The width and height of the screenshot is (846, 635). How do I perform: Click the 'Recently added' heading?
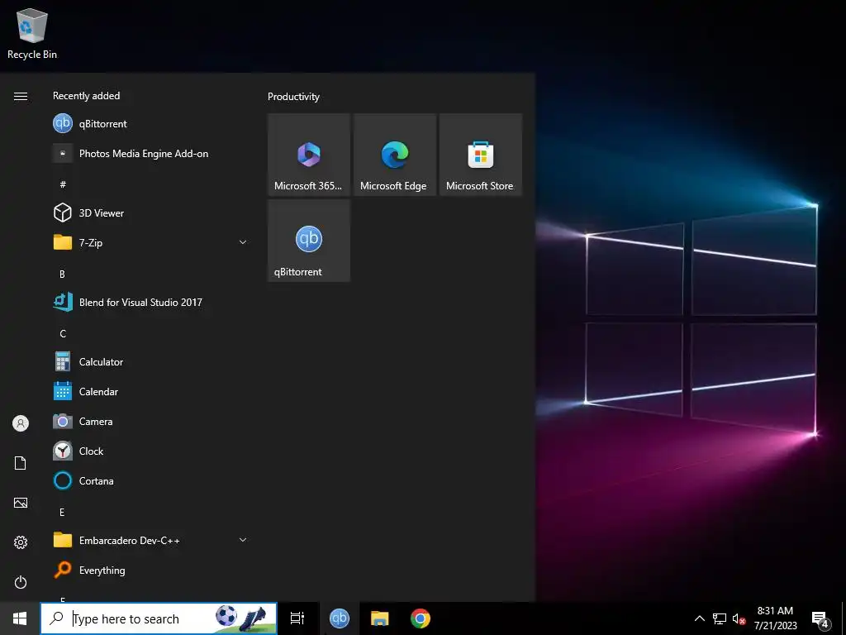[86, 96]
